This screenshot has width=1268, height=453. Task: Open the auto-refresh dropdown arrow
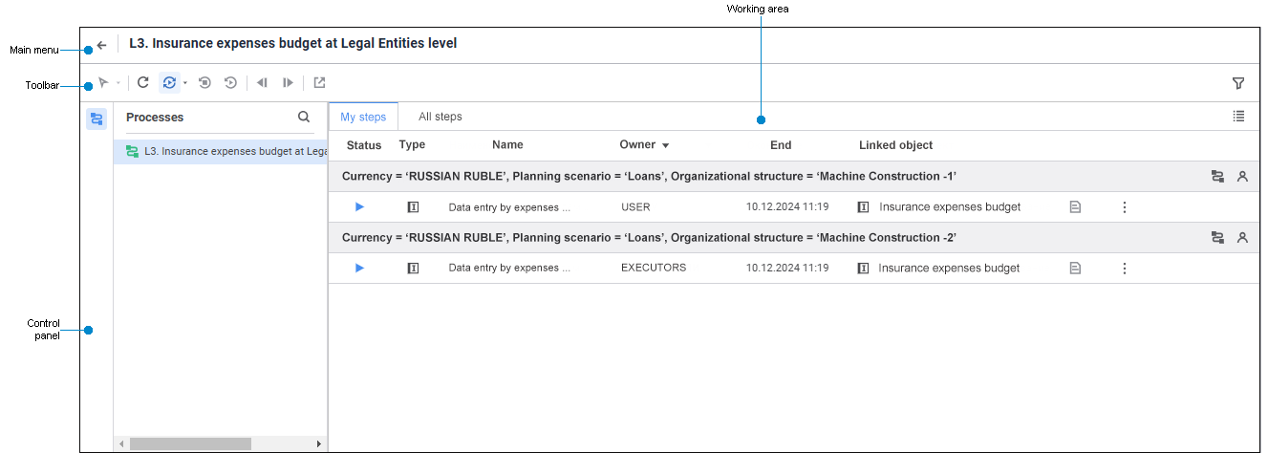[x=185, y=83]
